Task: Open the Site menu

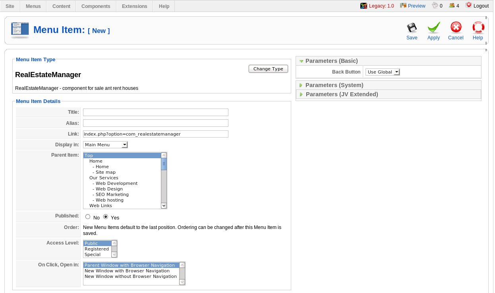Action: [x=10, y=6]
